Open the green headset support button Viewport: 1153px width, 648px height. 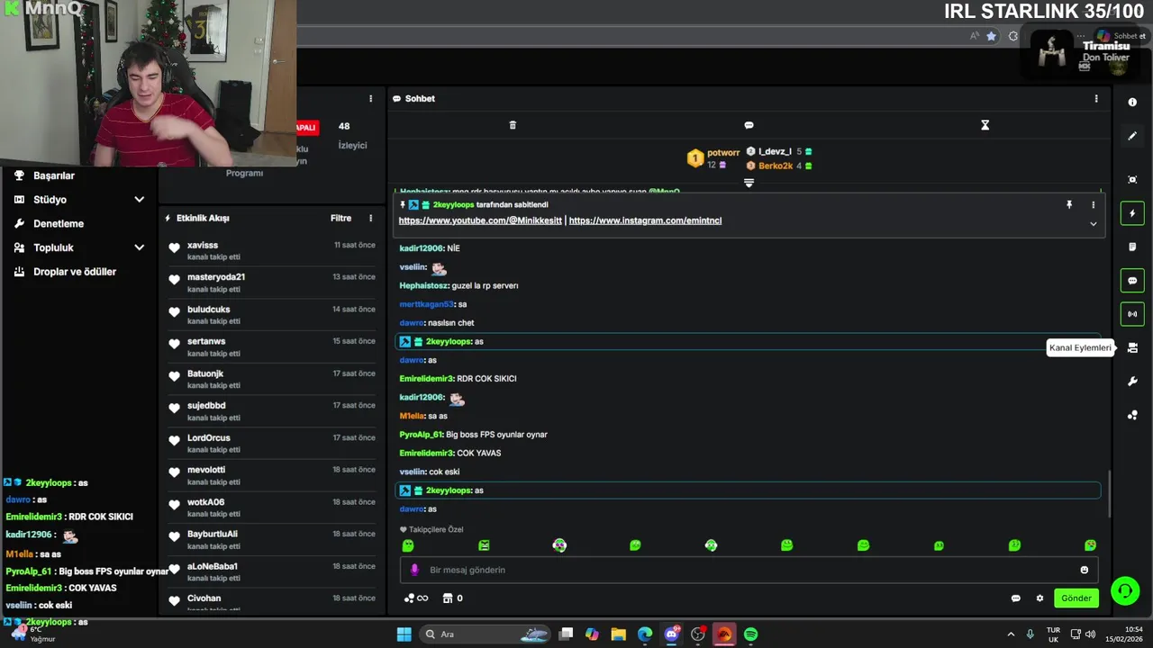1124,590
